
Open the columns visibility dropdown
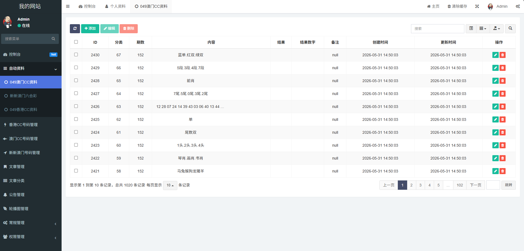coord(483,29)
